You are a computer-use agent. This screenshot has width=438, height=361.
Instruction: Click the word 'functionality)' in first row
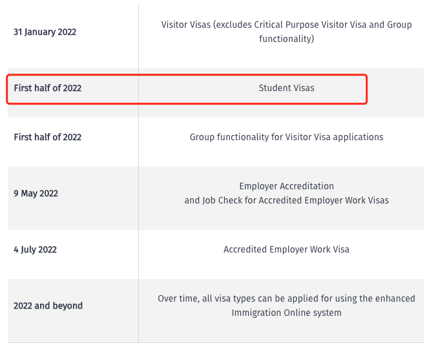(x=286, y=39)
